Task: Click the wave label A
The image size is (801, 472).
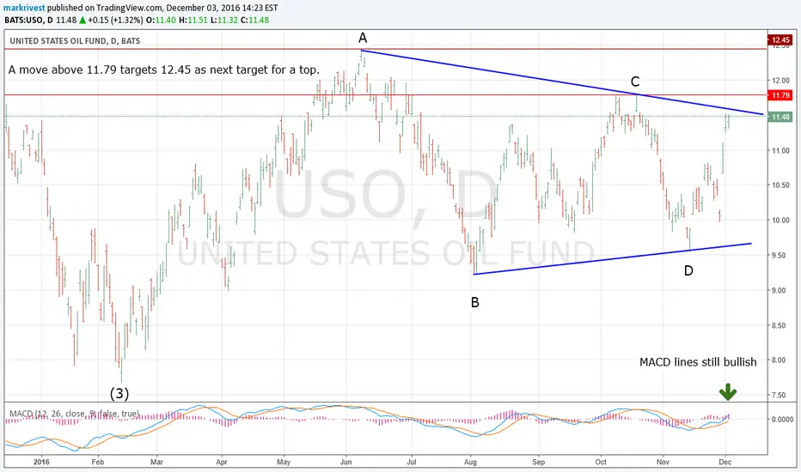Action: coord(363,38)
